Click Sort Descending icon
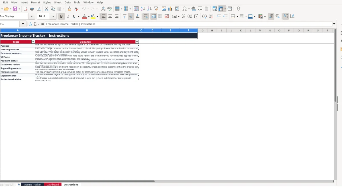The height and width of the screenshot is (192, 342). point(149,9)
